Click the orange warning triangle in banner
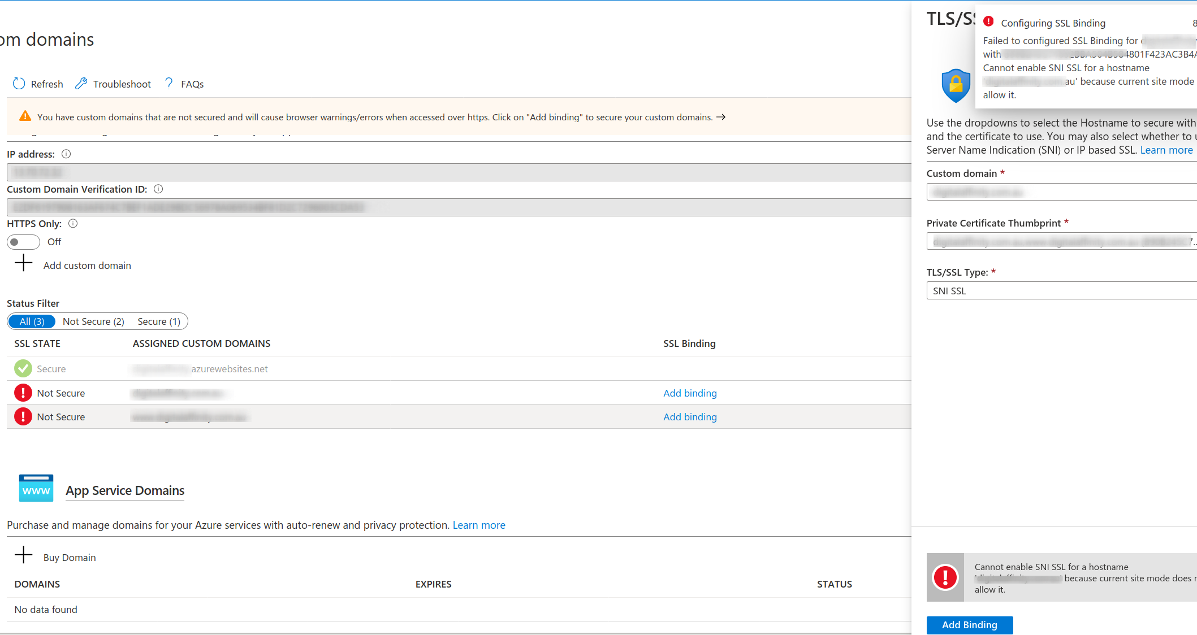Screen dimensions: 1197x635 click(25, 116)
